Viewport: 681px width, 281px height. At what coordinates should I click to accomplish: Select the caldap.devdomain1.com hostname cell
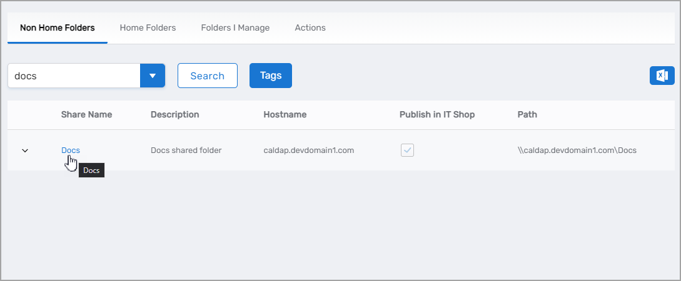(309, 150)
